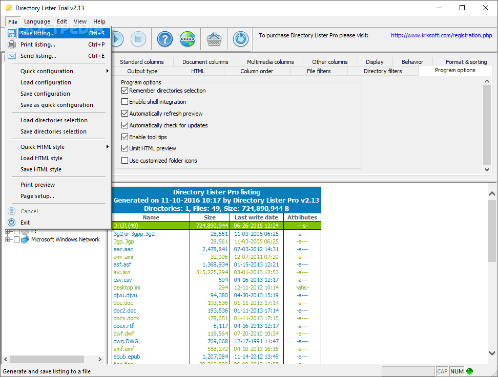Choose Print preview menu item
Screen dimensions: 498x377
pyautogui.click(x=58, y=185)
